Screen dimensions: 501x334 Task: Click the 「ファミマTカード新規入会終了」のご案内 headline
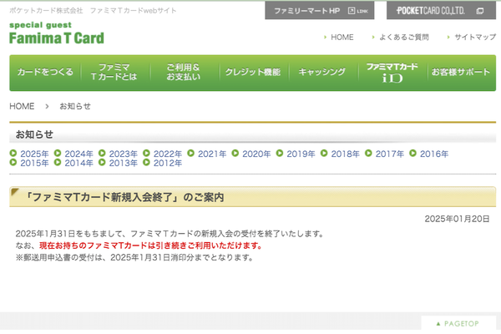[x=124, y=197]
